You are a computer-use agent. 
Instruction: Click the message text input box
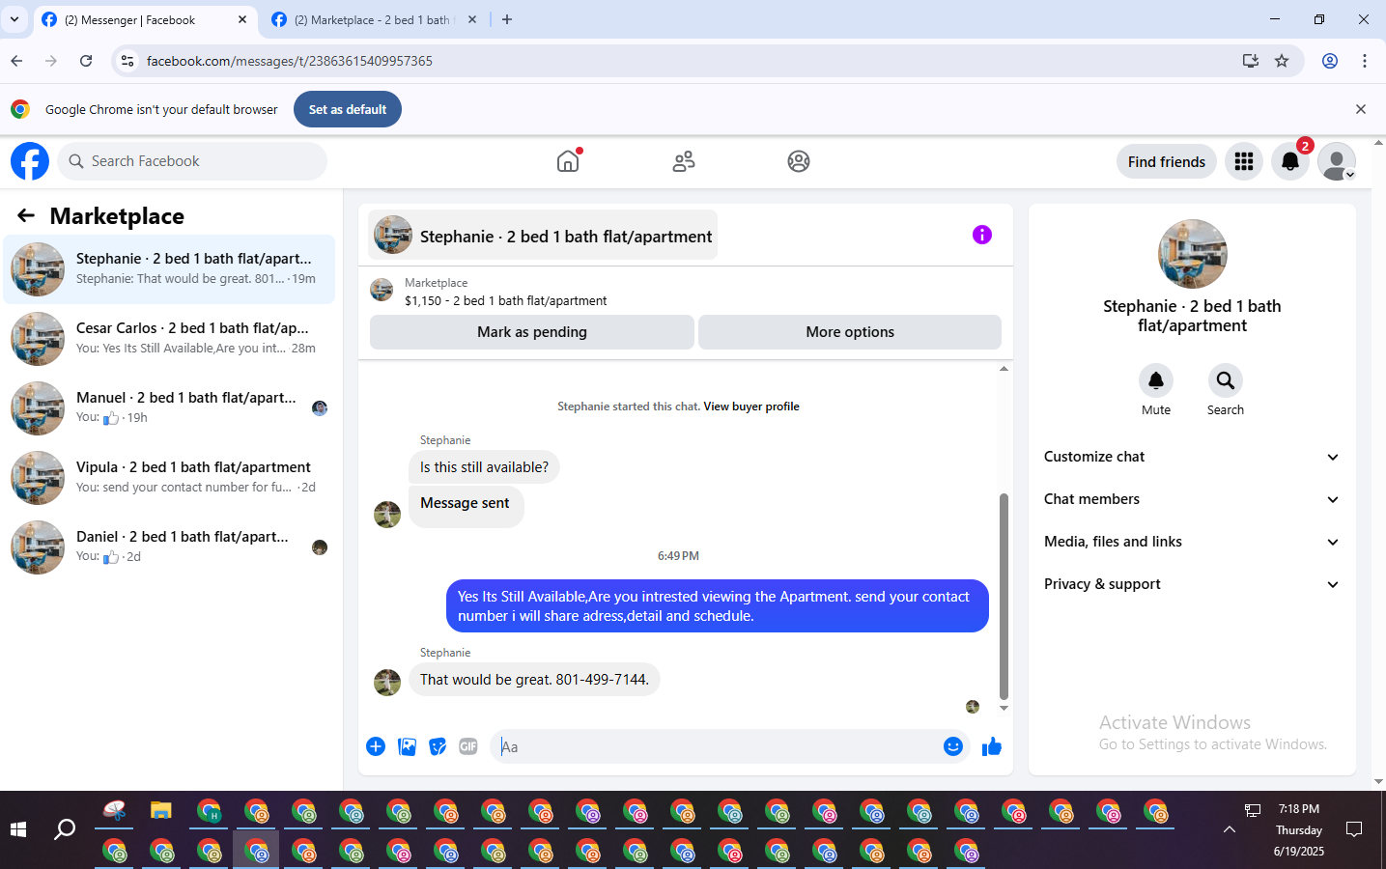tap(715, 746)
